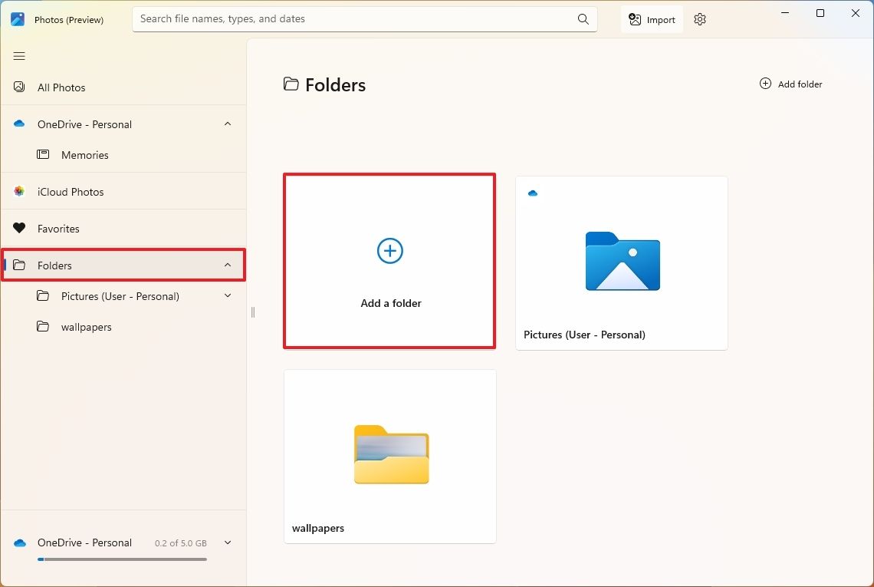This screenshot has width=874, height=587.
Task: Expand OneDrive storage details at bottom
Action: coord(228,542)
